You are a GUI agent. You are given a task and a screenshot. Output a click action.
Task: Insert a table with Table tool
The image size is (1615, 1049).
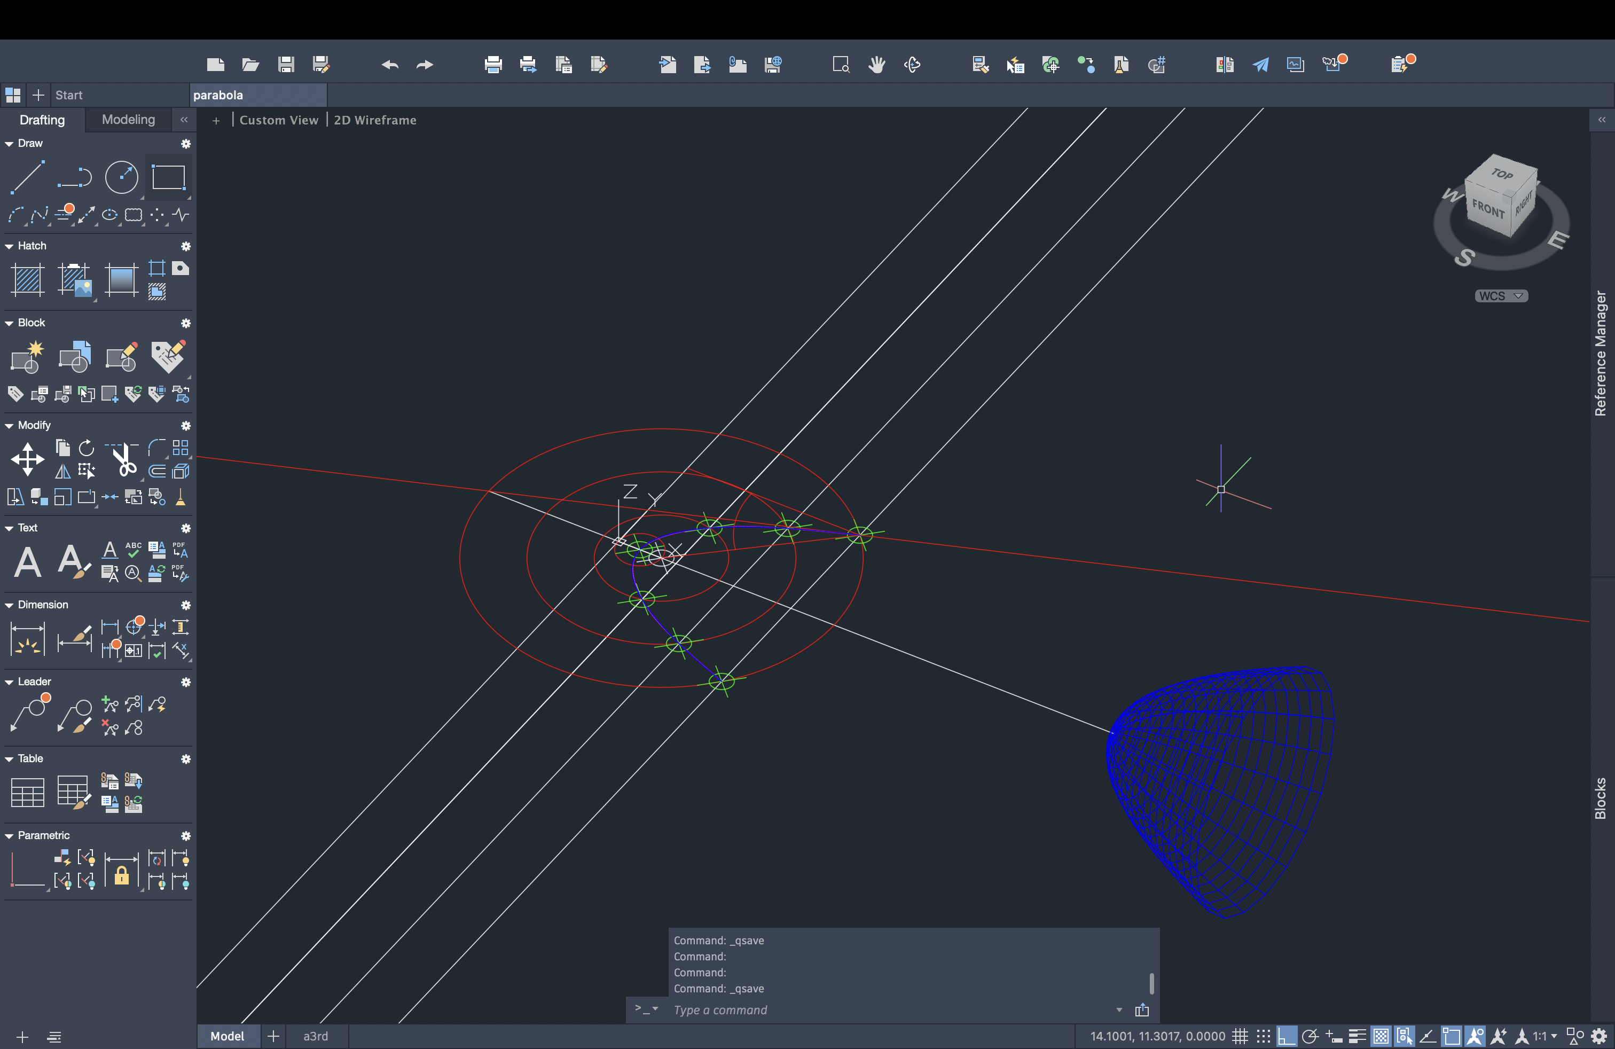(x=27, y=792)
